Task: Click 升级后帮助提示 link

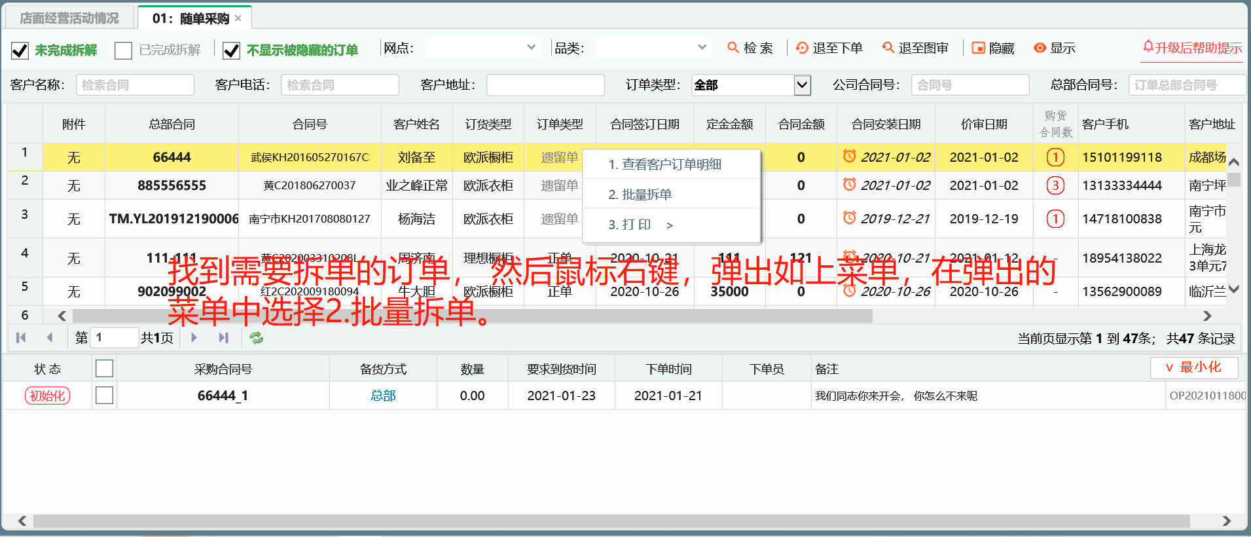Action: (x=1198, y=48)
